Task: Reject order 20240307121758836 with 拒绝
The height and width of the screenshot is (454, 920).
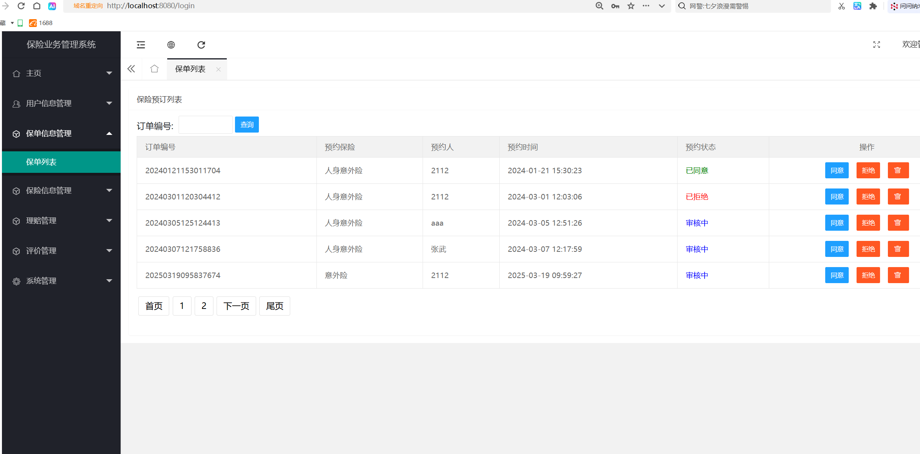Action: 868,249
